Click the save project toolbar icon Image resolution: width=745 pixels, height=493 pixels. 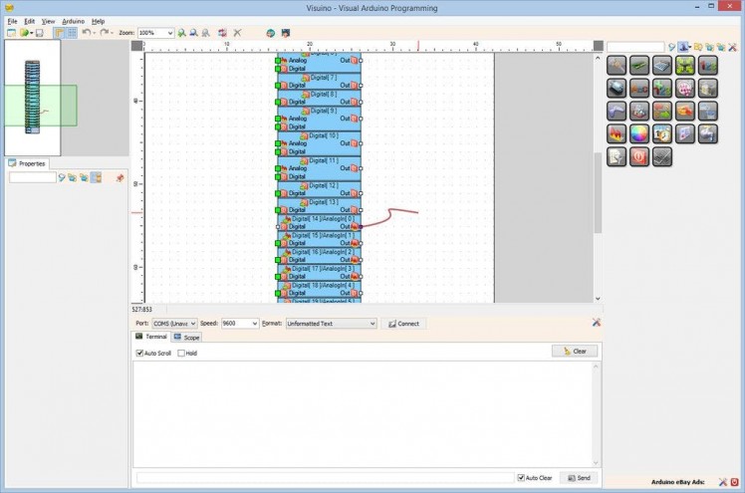pyautogui.click(x=39, y=33)
